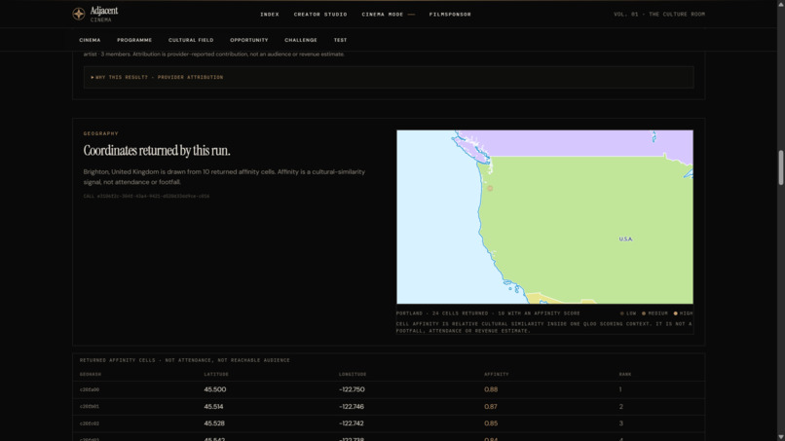The height and width of the screenshot is (441, 785).
Task: Click the geohash cell in rank 1 row
Action: click(89, 389)
